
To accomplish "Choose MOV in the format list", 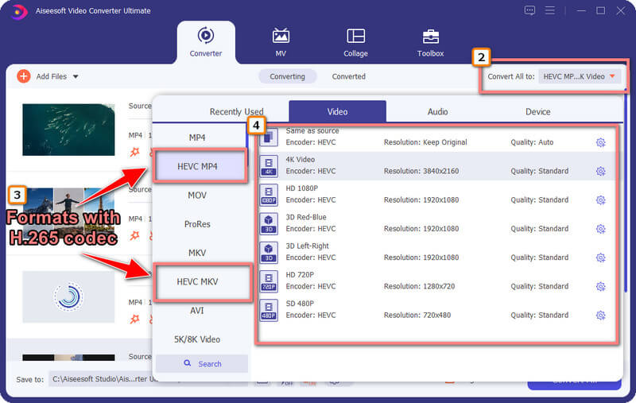I will [197, 196].
